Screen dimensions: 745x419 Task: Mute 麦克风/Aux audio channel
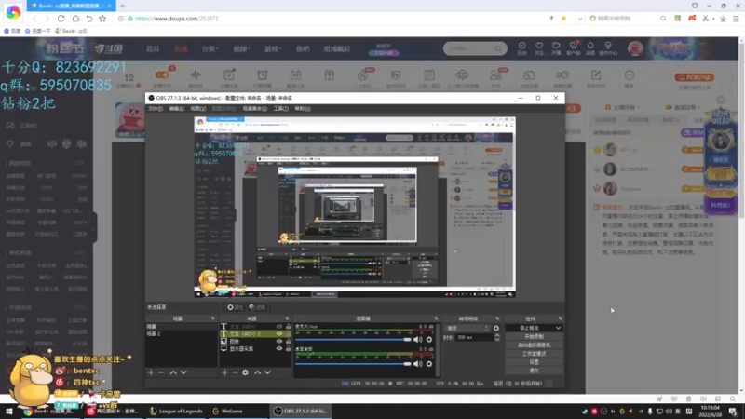pos(417,339)
